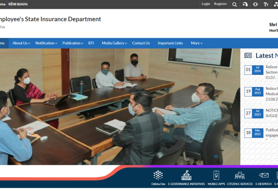Click the Citizen E-Services people icon
This screenshot has height=191, width=278.
[240, 176]
